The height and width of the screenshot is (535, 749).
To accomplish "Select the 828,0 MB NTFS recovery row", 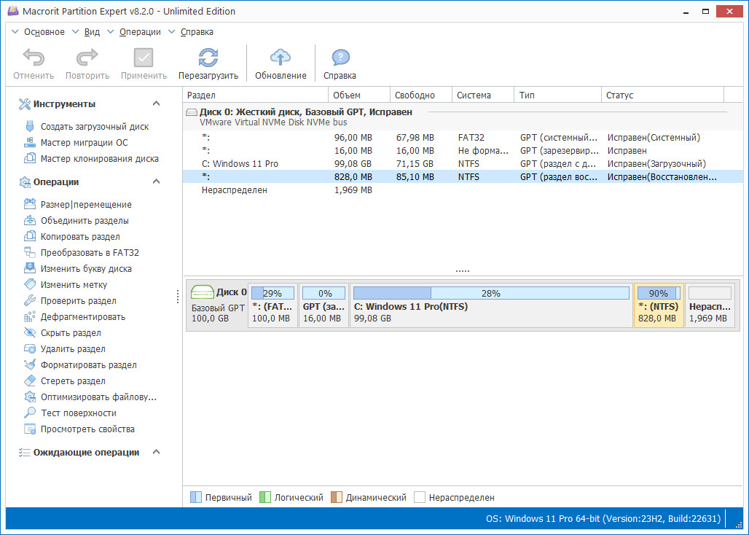I will coord(463,176).
